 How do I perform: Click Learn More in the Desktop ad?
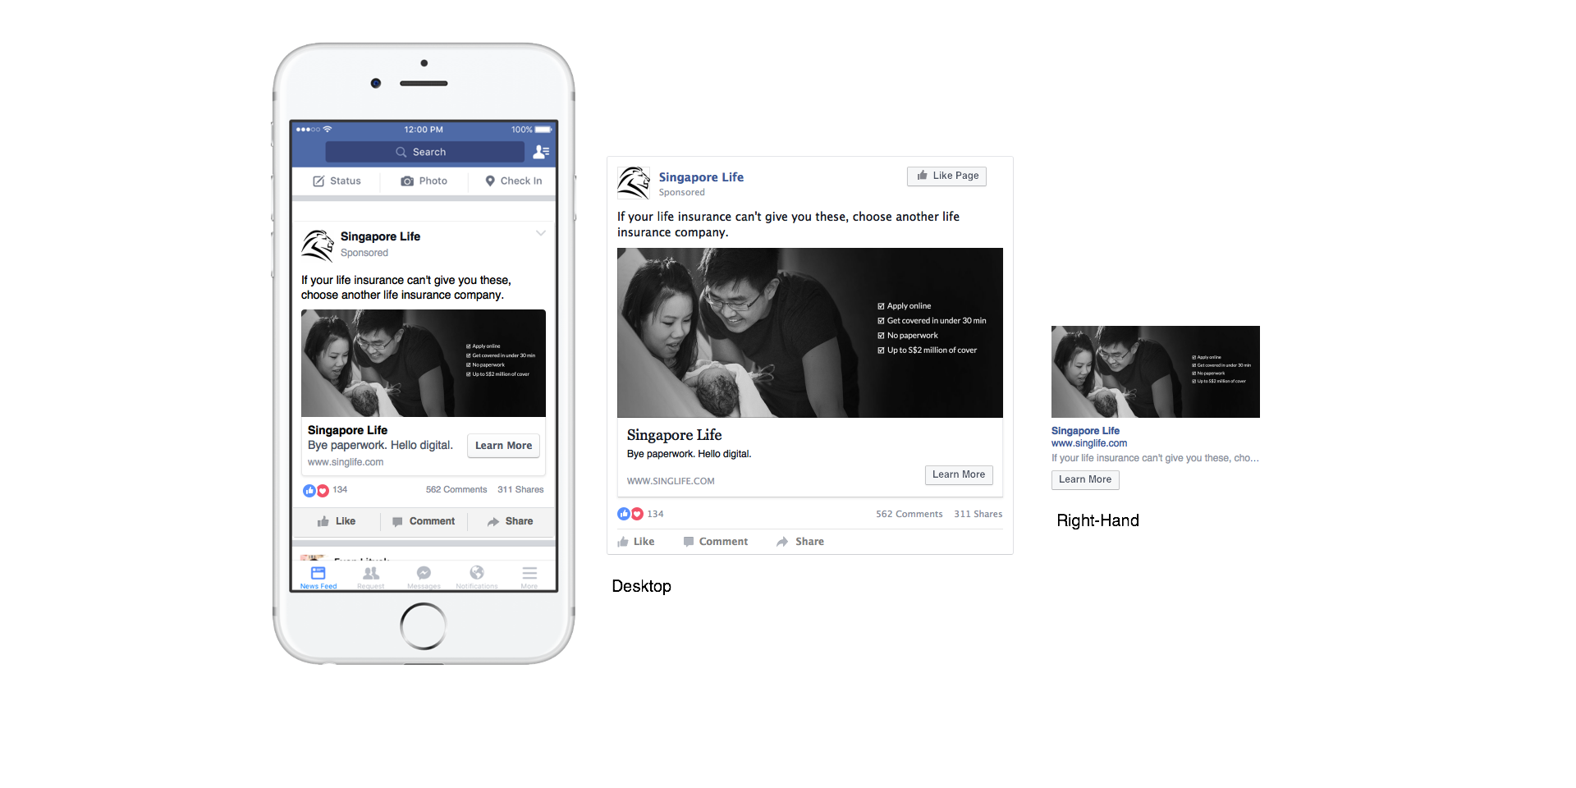click(x=959, y=474)
